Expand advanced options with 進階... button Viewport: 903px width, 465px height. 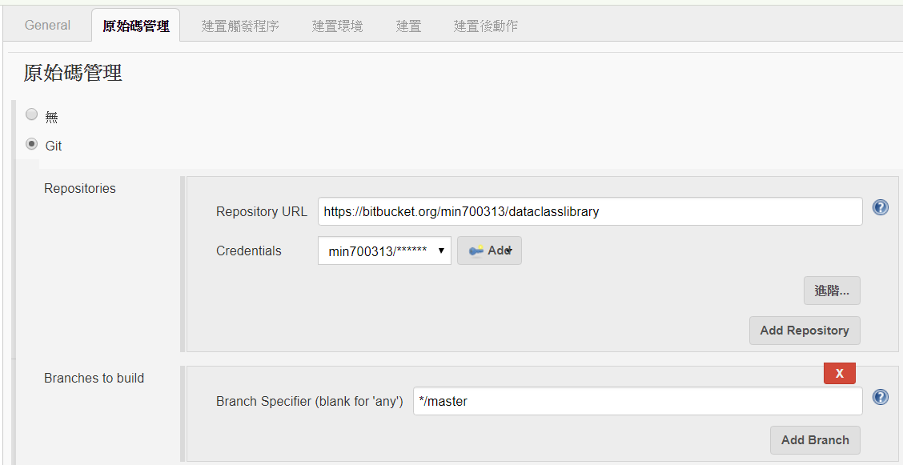point(832,291)
